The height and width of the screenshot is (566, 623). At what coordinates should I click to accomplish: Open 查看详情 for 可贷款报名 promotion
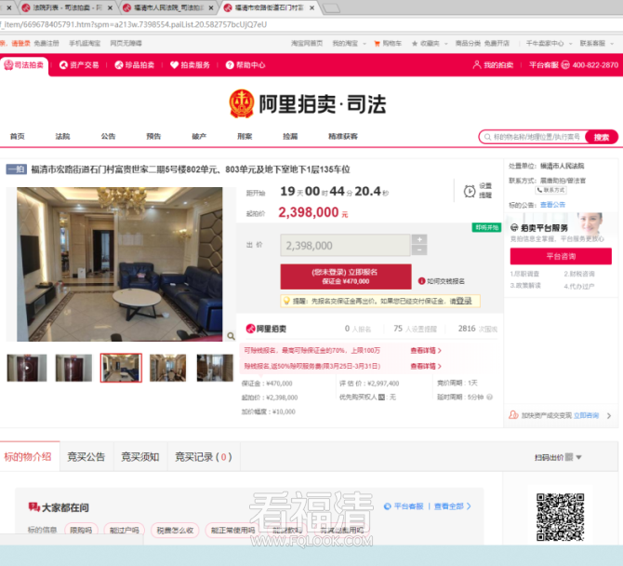pyautogui.click(x=426, y=350)
